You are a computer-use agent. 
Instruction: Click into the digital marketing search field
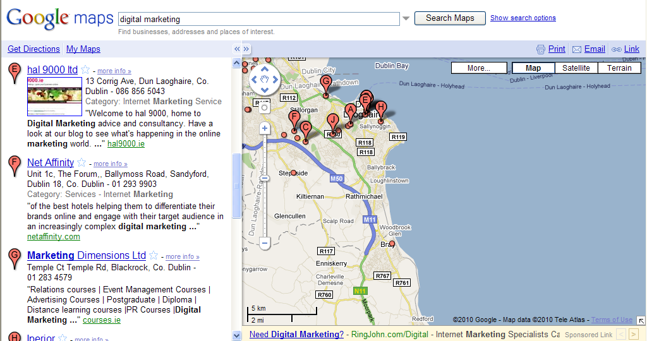[259, 19]
